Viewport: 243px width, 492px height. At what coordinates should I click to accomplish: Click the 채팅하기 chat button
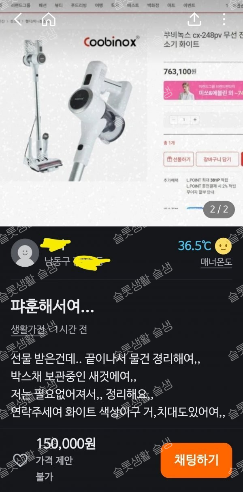point(196,460)
